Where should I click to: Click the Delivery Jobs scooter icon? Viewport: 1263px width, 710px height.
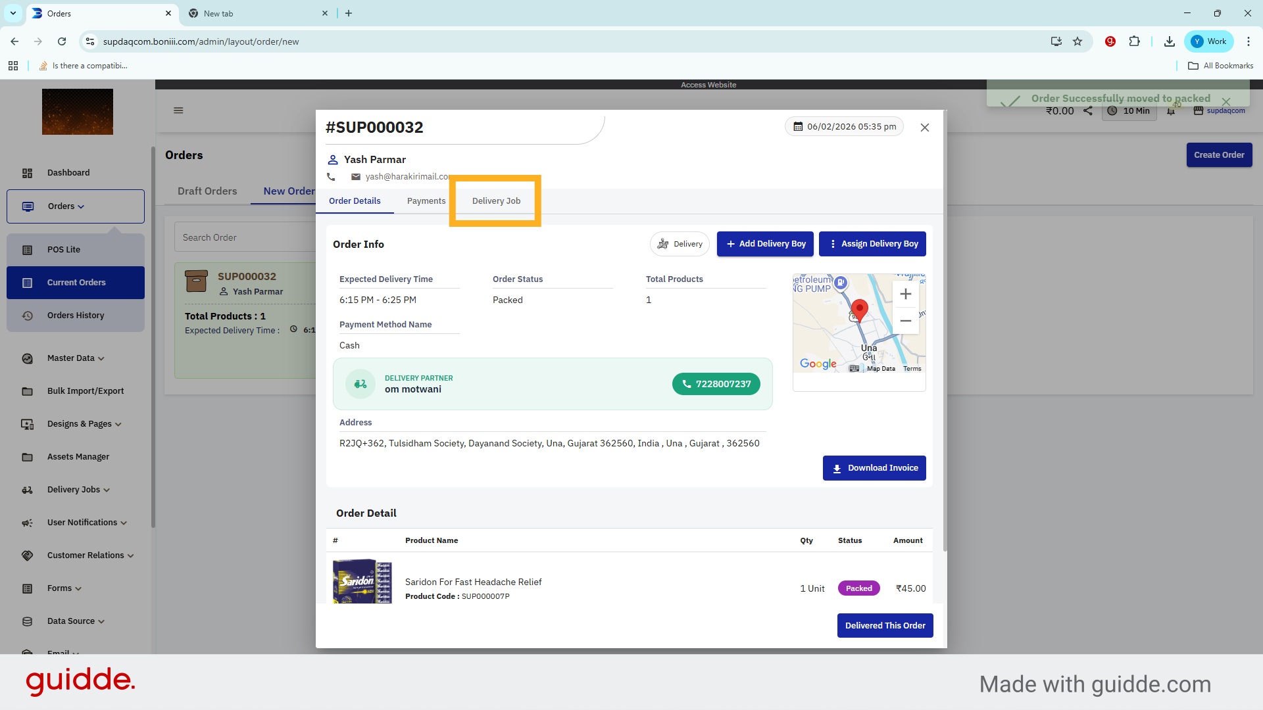pos(27,490)
